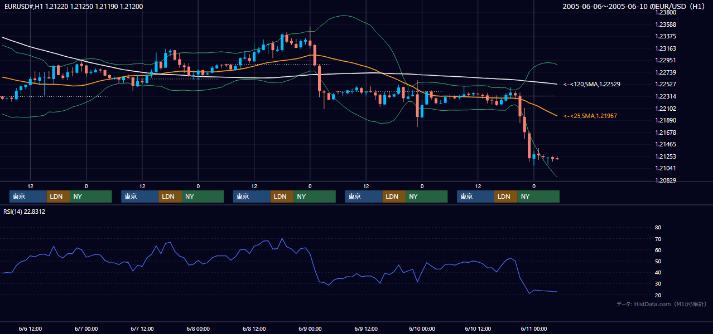Click the 25 SMA label reading 1.21967
This screenshot has width=713, height=334.
pos(590,116)
